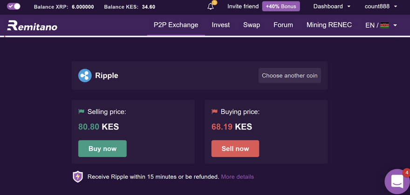Open the More details link
The image size is (410, 195).
(237, 177)
